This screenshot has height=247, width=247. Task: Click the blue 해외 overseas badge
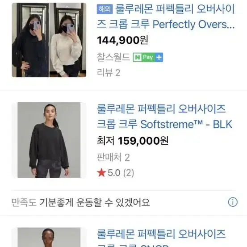pos(105,9)
